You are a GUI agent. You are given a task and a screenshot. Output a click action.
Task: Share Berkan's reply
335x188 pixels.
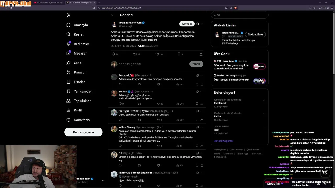click(x=202, y=104)
